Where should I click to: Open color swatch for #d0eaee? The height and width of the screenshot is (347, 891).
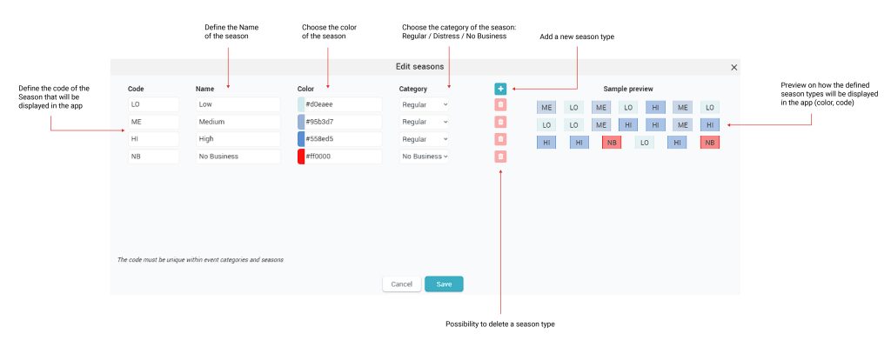(301, 104)
